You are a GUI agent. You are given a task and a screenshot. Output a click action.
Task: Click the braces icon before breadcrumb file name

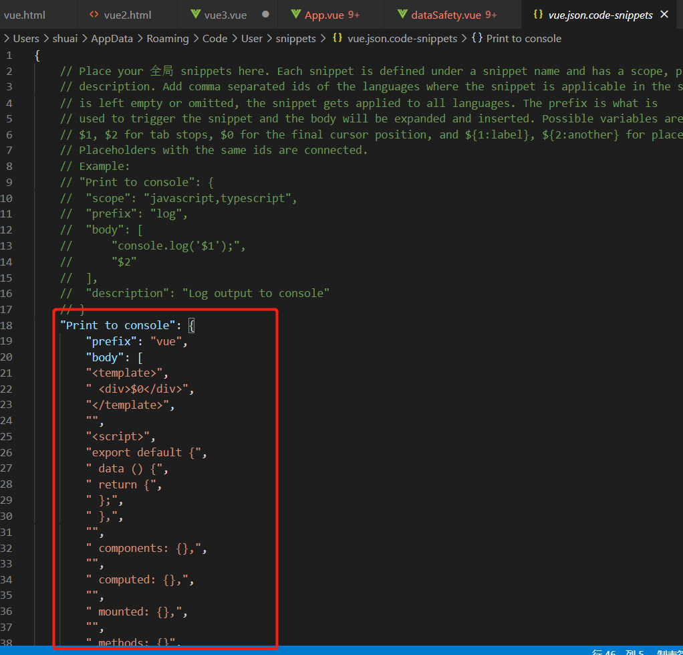tap(337, 38)
